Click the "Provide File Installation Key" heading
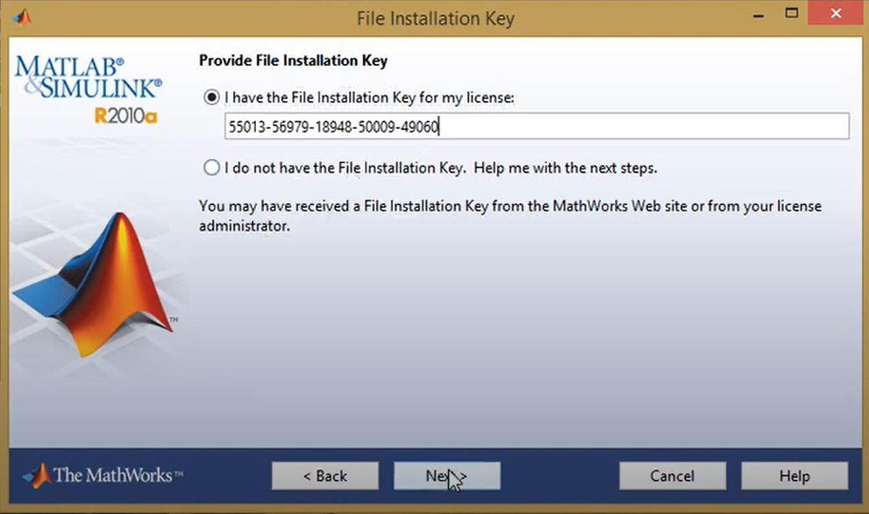The width and height of the screenshot is (869, 514). coord(293,61)
